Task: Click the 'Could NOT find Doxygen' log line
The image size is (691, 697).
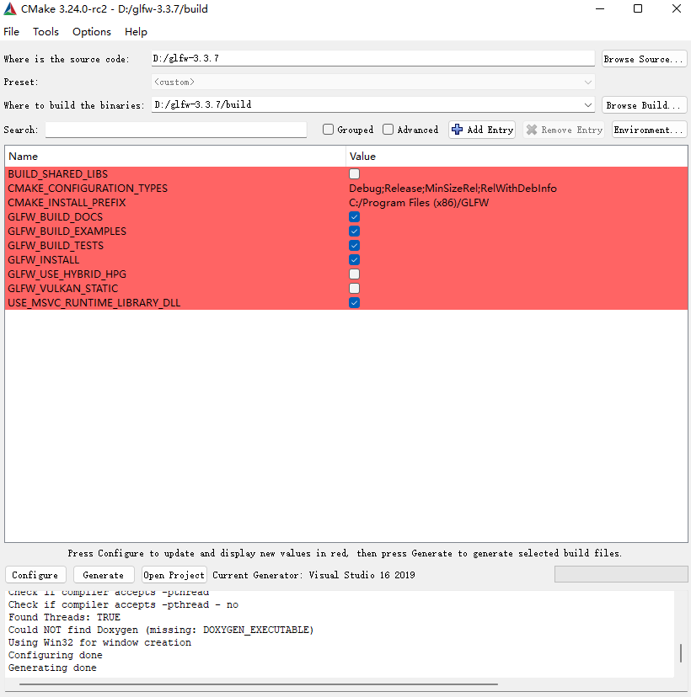Action: click(161, 630)
